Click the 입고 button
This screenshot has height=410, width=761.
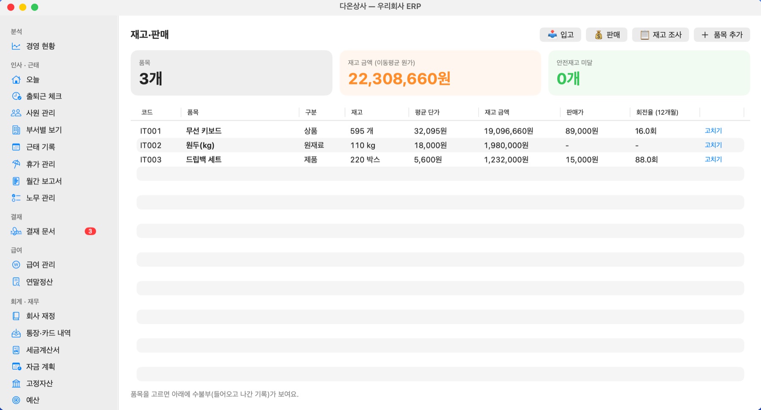pyautogui.click(x=560, y=35)
